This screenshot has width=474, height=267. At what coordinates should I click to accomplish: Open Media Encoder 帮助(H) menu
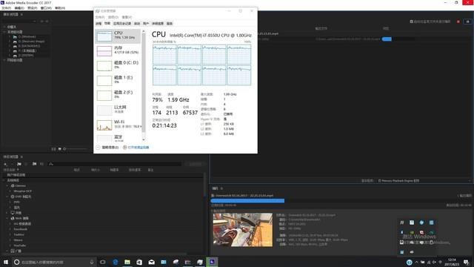pyautogui.click(x=60, y=8)
